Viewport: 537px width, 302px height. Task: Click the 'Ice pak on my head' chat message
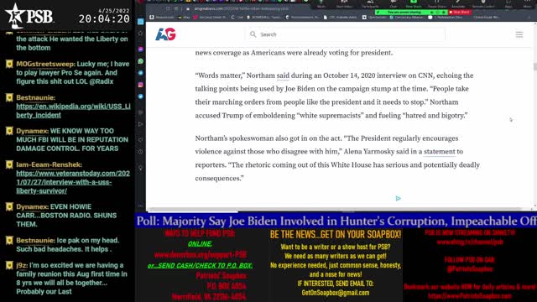(x=68, y=245)
